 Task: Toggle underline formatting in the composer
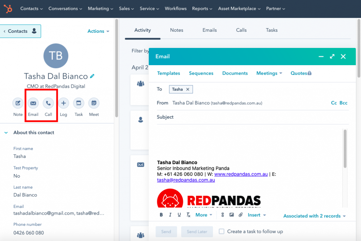(x=178, y=215)
